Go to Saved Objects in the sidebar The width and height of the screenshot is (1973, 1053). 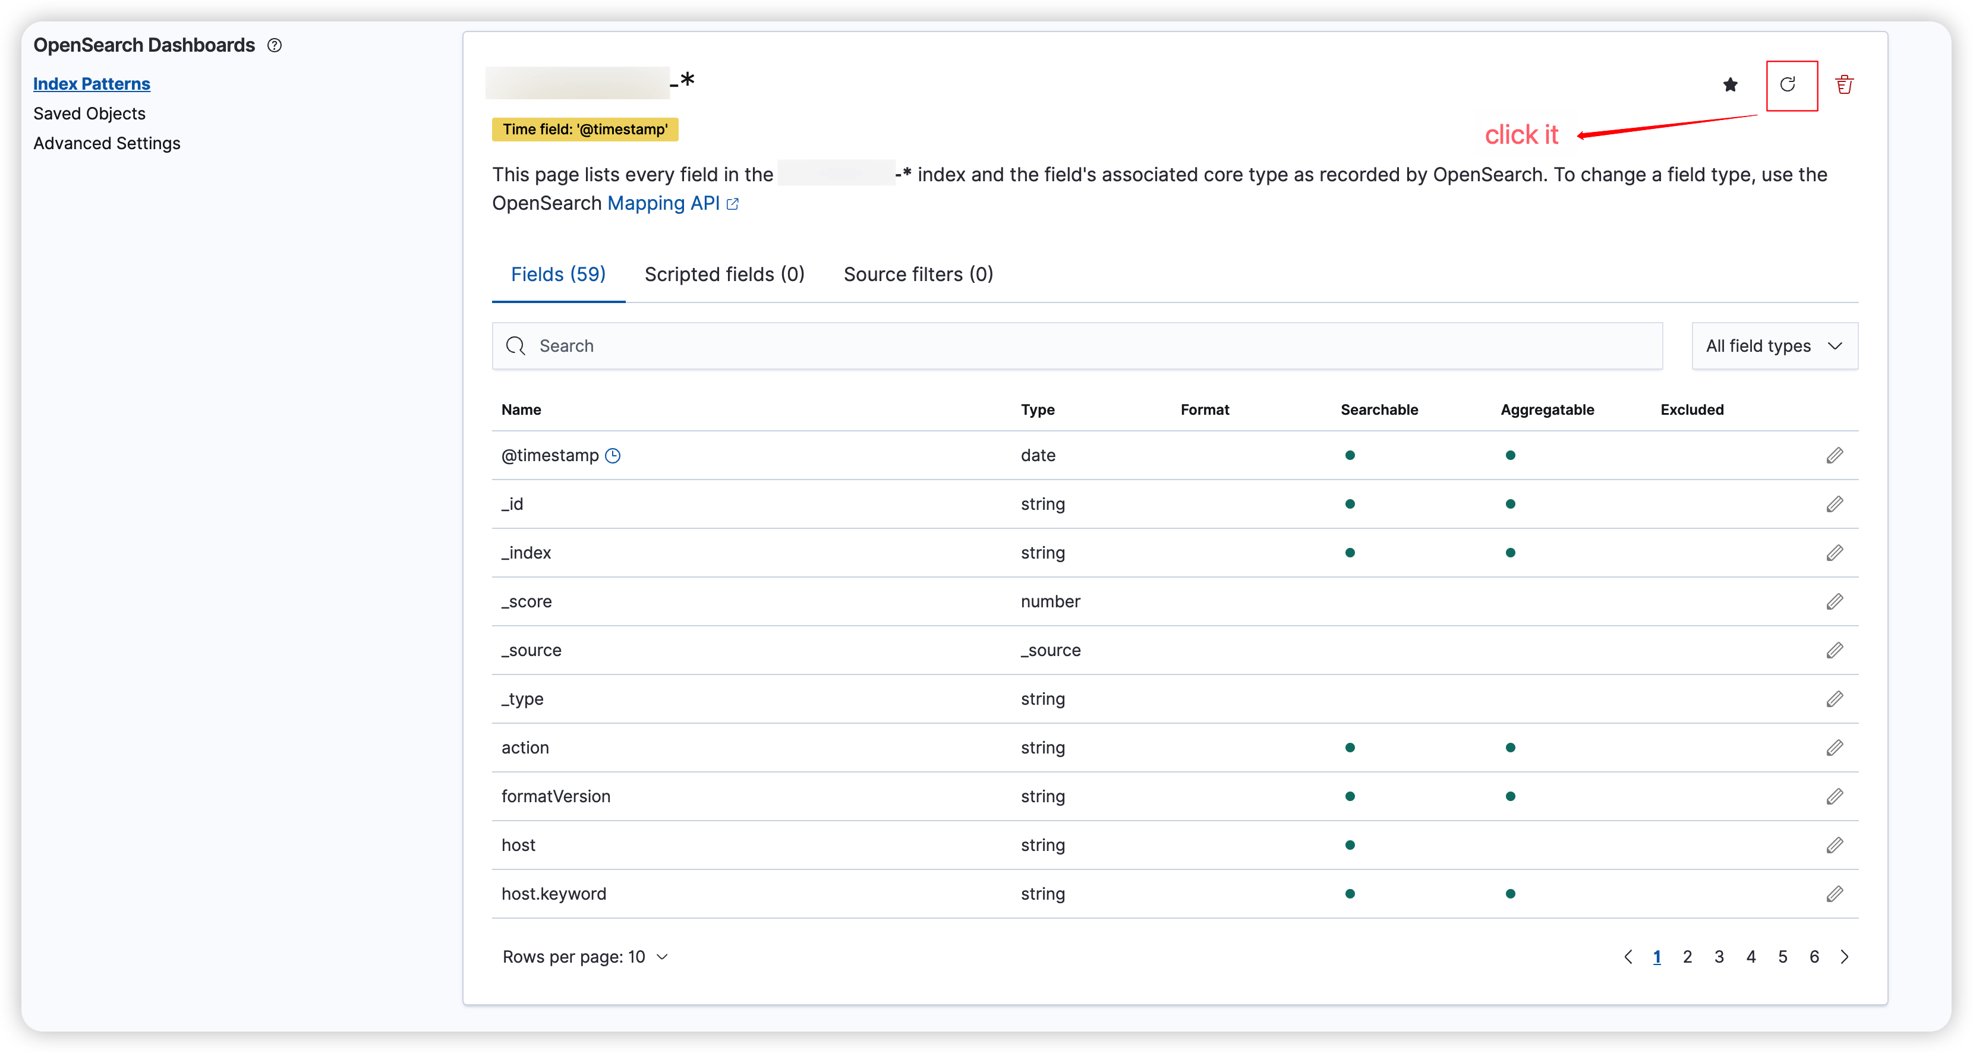(x=89, y=114)
